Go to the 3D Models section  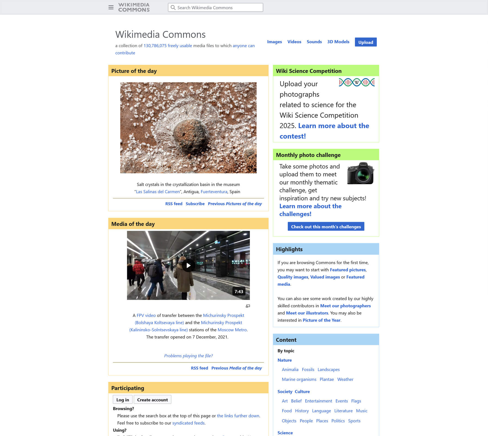click(x=338, y=42)
